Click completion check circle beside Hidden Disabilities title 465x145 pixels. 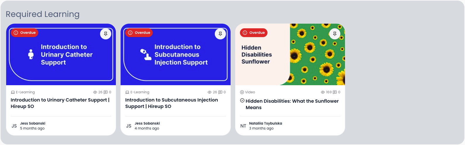(x=242, y=101)
